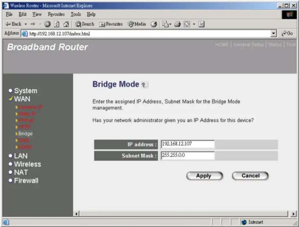
Task: Open the General Setup link
Action: coord(248,45)
